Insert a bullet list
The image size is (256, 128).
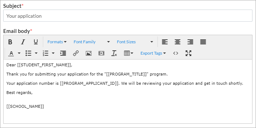28,53
